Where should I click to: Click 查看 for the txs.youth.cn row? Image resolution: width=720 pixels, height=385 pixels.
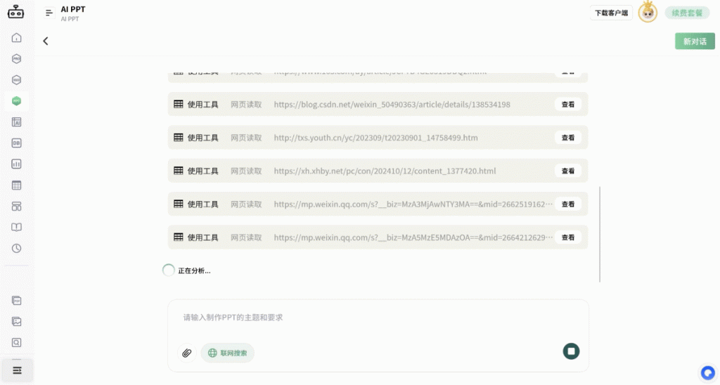point(568,138)
